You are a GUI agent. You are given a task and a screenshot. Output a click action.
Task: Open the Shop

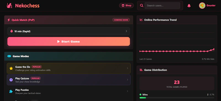point(127,6)
